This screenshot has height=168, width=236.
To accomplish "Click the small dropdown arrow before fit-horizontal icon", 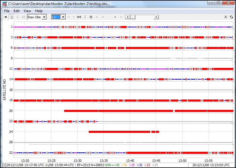I will tap(74, 17).
